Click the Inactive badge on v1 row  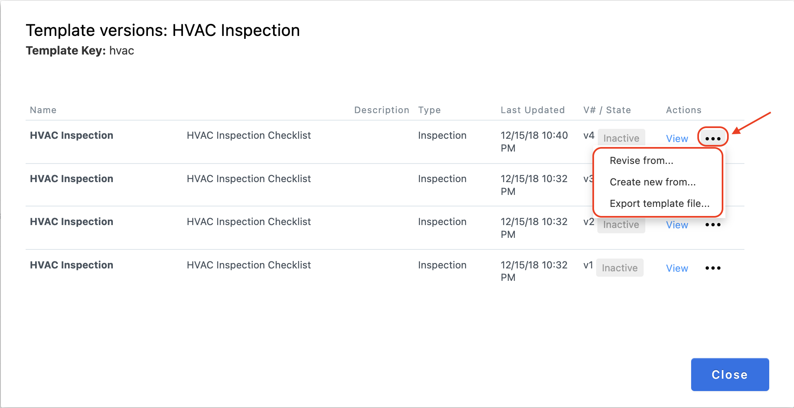point(620,268)
